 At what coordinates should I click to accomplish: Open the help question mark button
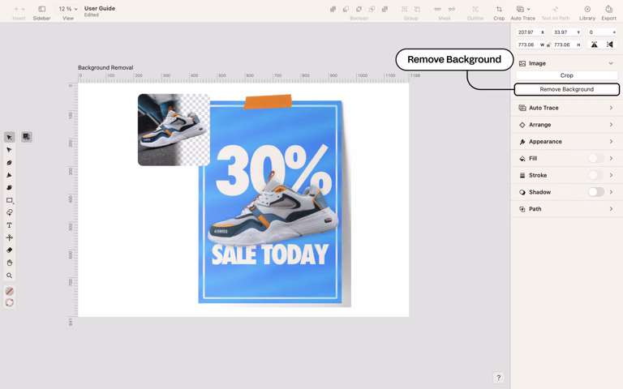(x=499, y=378)
